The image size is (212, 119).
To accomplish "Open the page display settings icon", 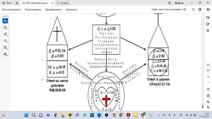I will [x=208, y=96].
